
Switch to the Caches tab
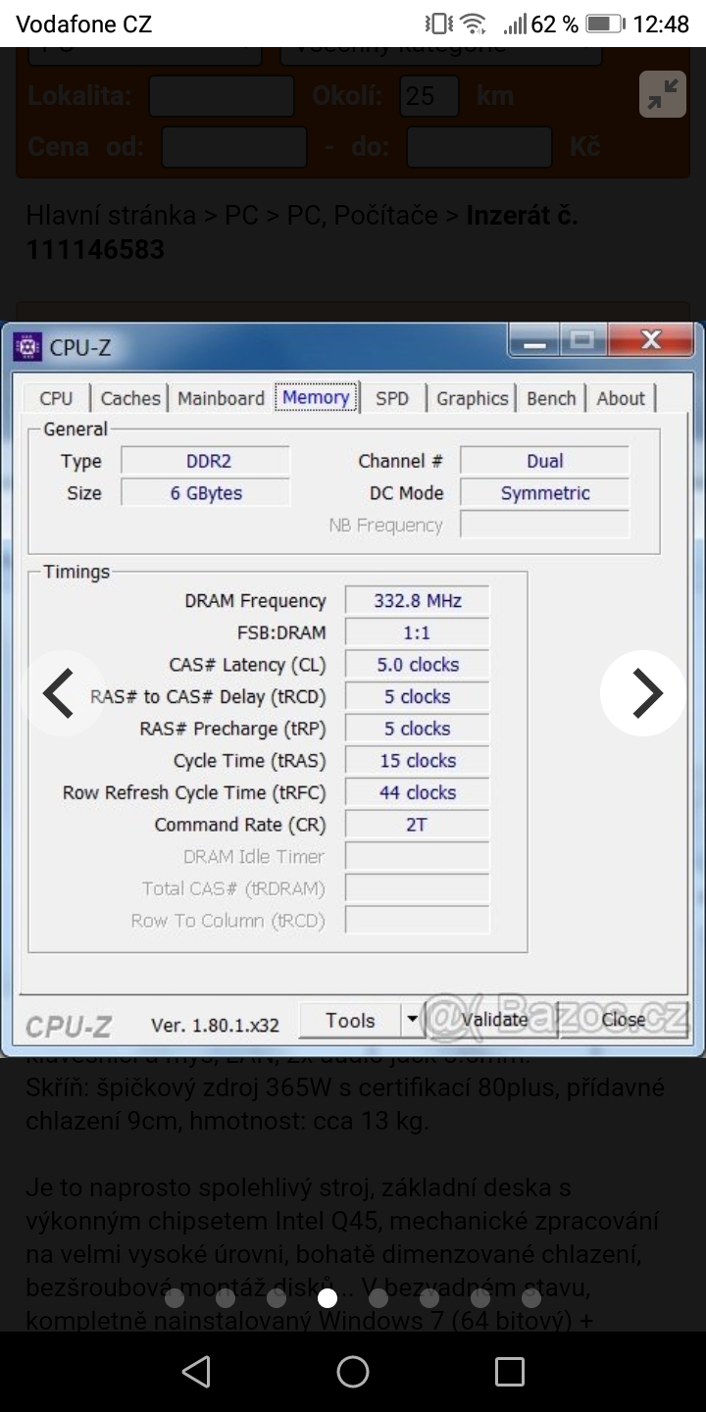coord(130,398)
